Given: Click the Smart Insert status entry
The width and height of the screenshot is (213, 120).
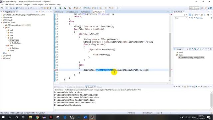Looking at the screenshot, I should 148,113.
